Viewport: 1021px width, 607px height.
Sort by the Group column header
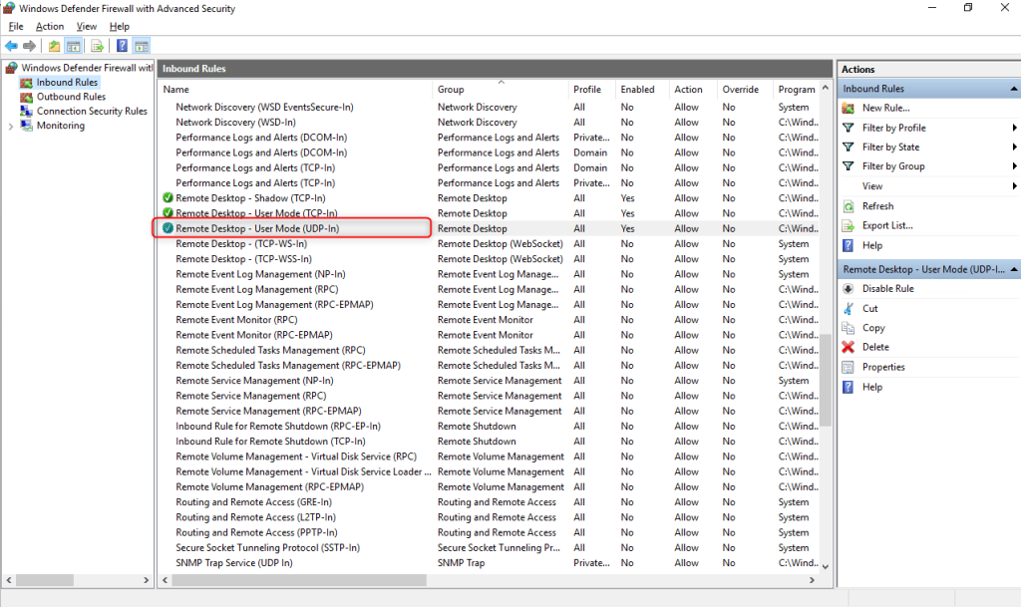(501, 89)
